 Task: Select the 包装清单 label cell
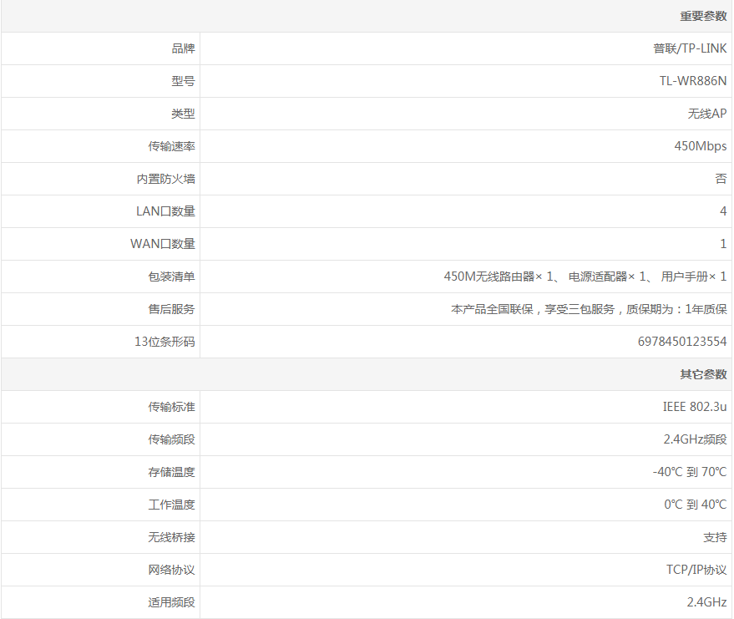click(101, 277)
